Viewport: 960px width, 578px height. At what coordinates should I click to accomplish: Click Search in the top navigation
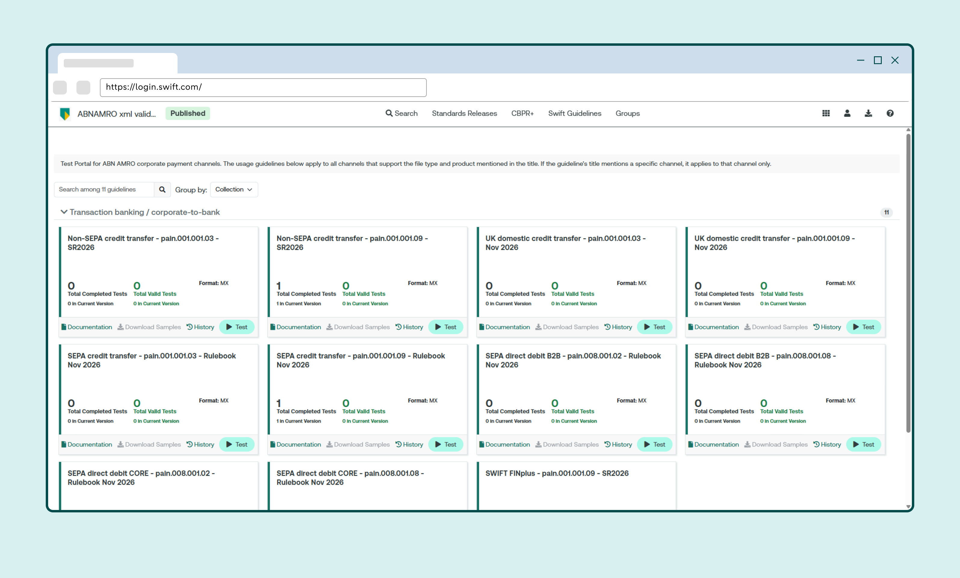coord(401,113)
